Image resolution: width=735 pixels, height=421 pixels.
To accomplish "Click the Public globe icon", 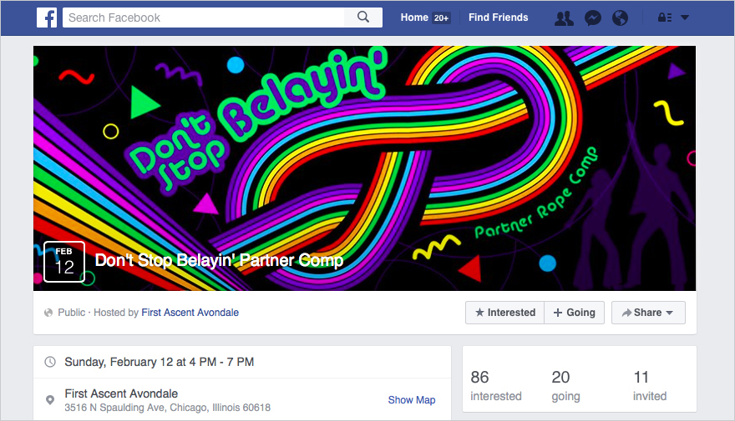I will coord(48,313).
